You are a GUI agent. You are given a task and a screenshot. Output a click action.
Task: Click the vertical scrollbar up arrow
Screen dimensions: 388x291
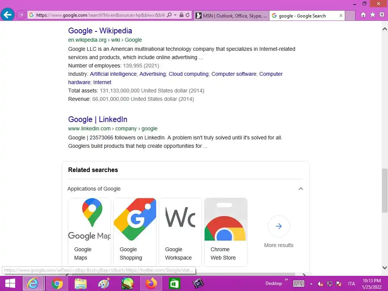coord(385,29)
